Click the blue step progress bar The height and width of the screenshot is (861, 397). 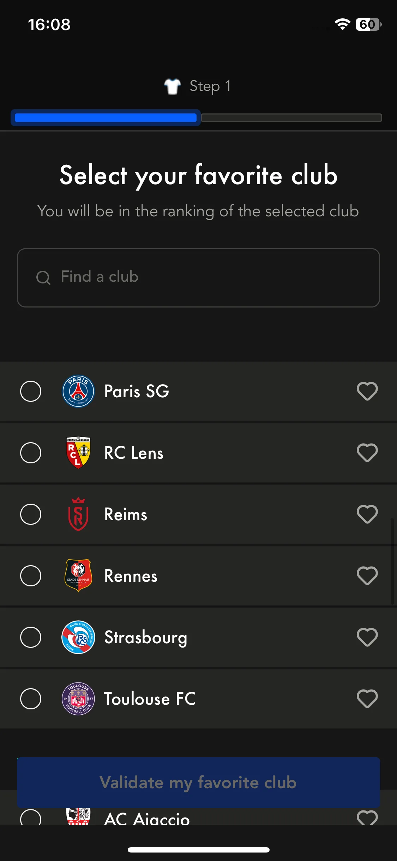coord(106,118)
